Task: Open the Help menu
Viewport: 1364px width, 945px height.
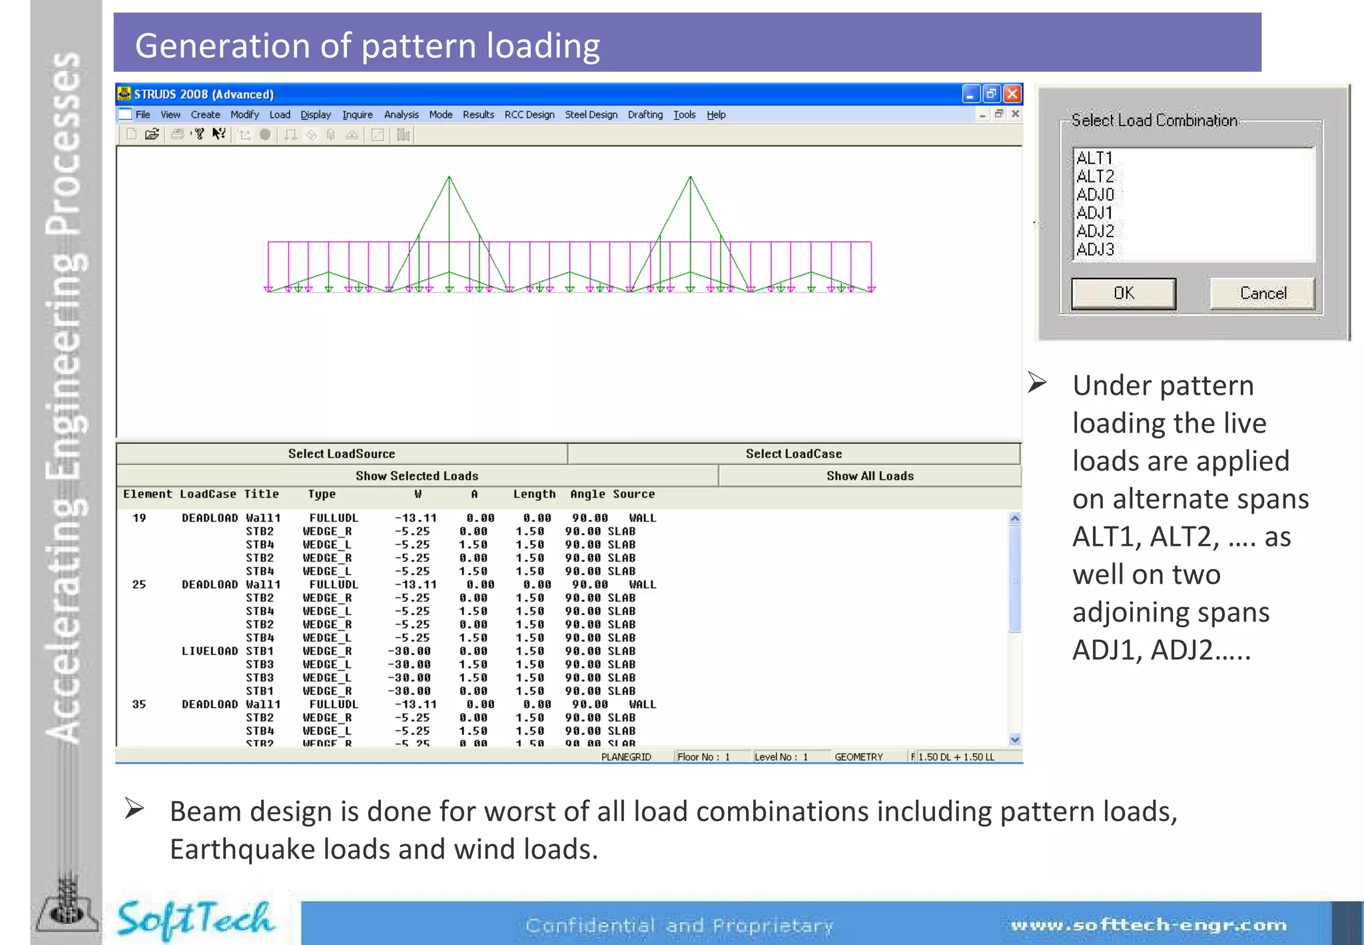Action: click(x=716, y=115)
